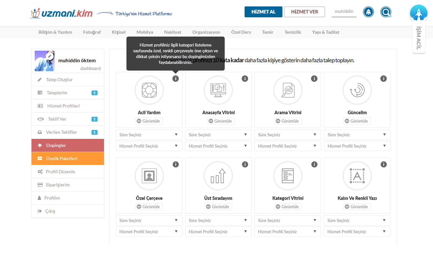Image resolution: width=433 pixels, height=270 pixels.
Task: Open Süre Seçiniz dropdown under Acil Yardım
Action: (149, 135)
